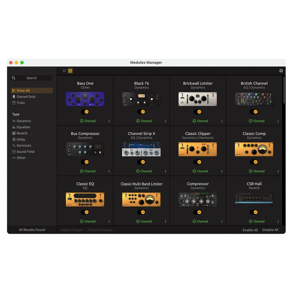Image resolution: width=293 pixels, height=293 pixels.
Task: Filter modules by Delay type
Action: pos(19,139)
